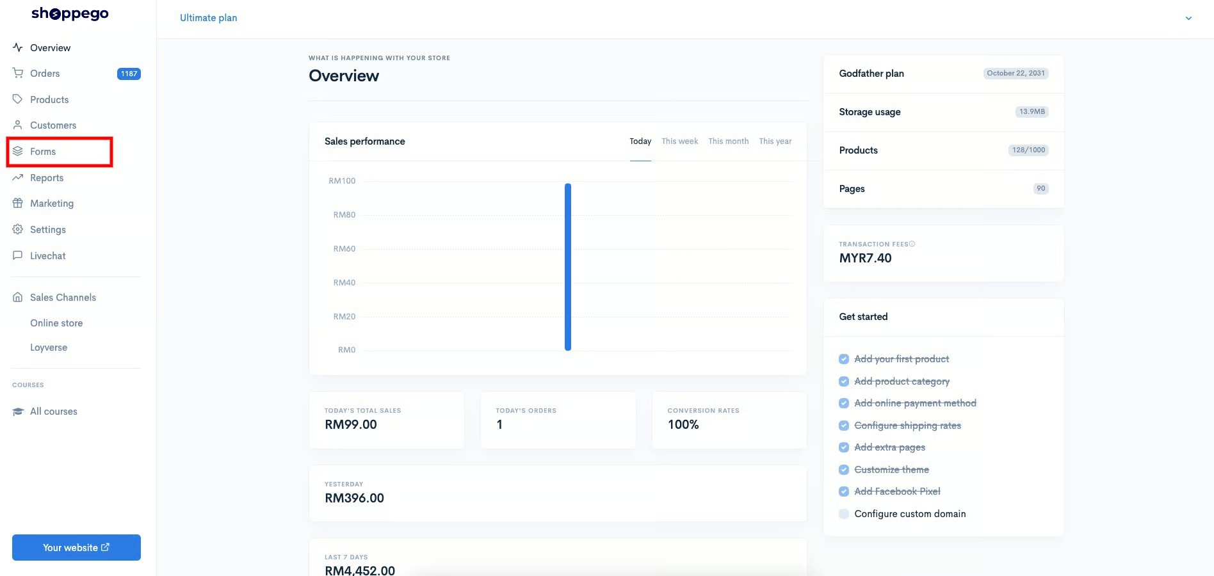
Task: Open Livechat using the chat bubble icon
Action: 18,255
